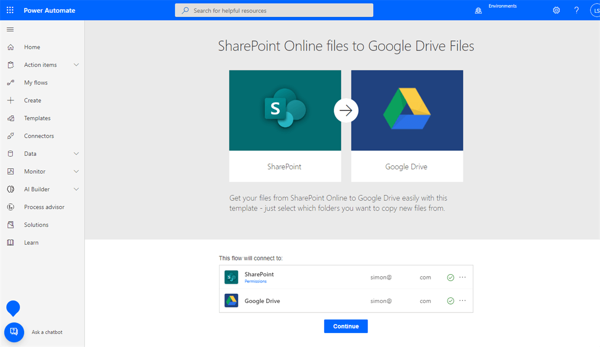The height and width of the screenshot is (347, 600).
Task: Click the Learn book icon
Action: [x=10, y=243]
